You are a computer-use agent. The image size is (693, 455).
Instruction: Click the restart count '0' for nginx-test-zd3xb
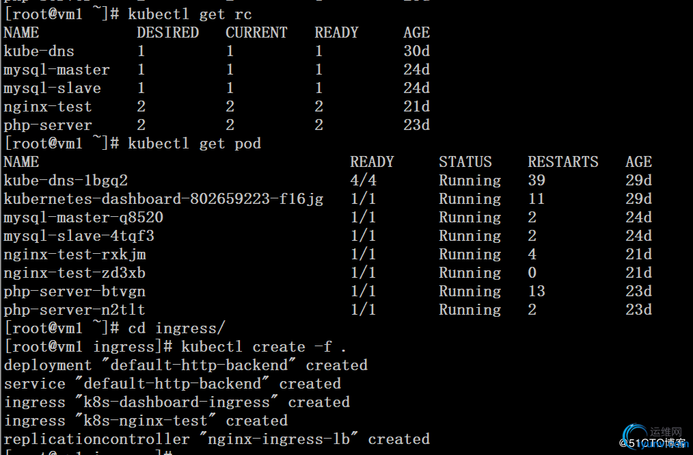click(x=532, y=273)
